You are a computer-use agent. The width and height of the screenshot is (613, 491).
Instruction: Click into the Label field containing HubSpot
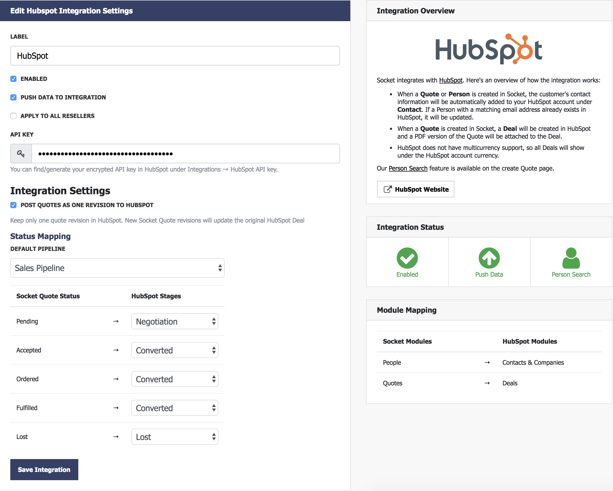click(x=175, y=56)
